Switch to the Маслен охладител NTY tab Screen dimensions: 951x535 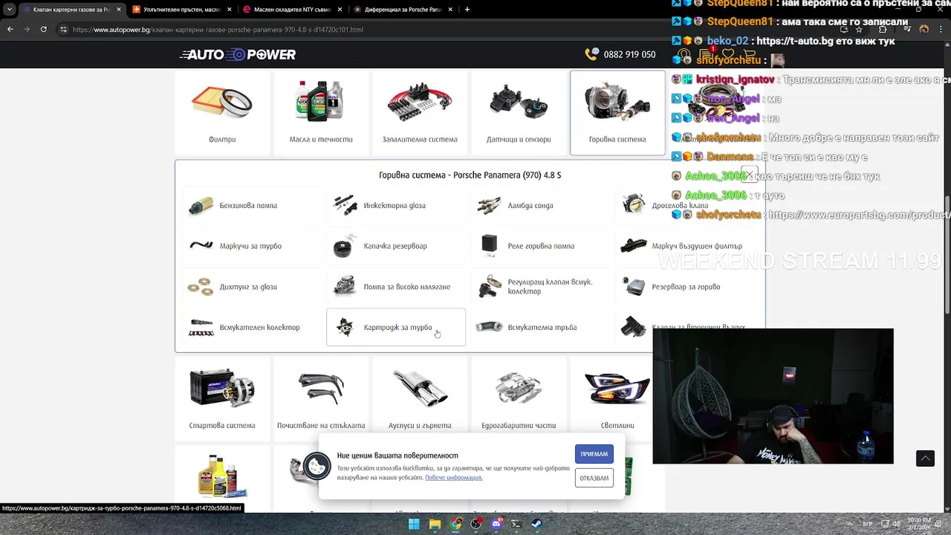point(293,10)
